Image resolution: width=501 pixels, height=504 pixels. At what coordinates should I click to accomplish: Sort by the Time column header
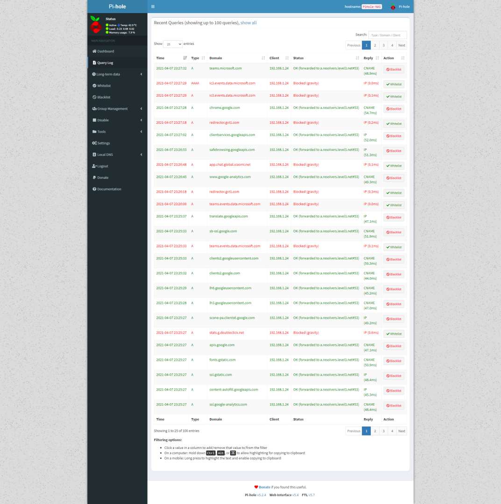click(x=171, y=58)
